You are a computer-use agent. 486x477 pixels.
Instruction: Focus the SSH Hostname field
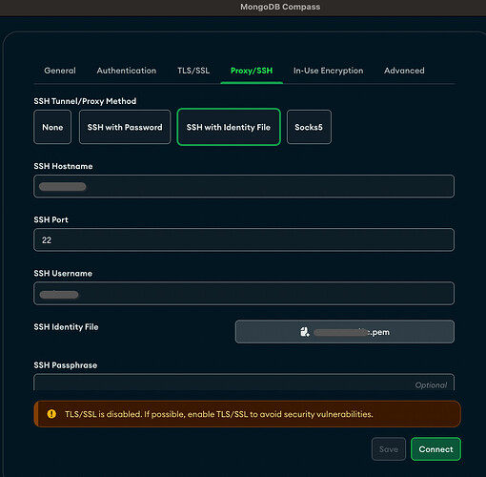244,186
